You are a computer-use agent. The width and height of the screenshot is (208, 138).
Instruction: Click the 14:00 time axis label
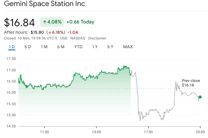coord(96,132)
